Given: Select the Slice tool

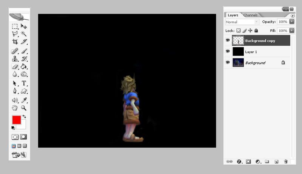Looking at the screenshot, I should click(24, 42).
